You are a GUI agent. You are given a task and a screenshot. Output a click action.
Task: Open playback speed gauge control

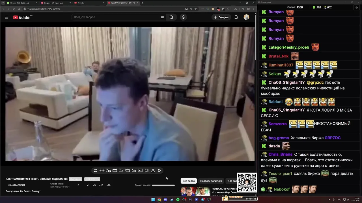pyautogui.click(x=134, y=171)
